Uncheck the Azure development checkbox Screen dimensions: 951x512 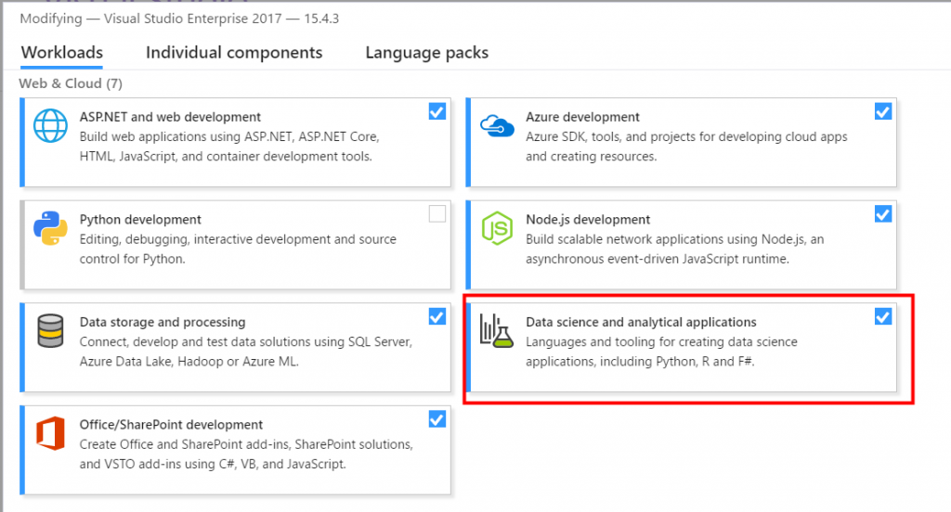pyautogui.click(x=883, y=111)
